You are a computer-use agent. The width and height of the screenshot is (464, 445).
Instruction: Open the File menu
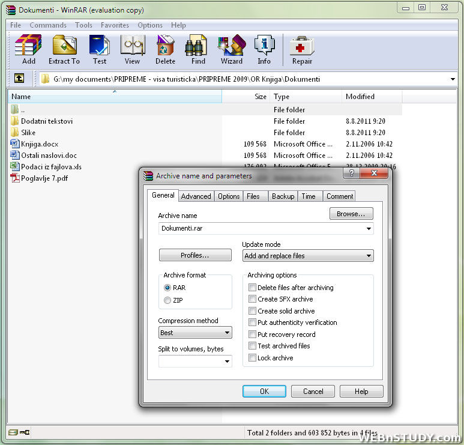[16, 25]
